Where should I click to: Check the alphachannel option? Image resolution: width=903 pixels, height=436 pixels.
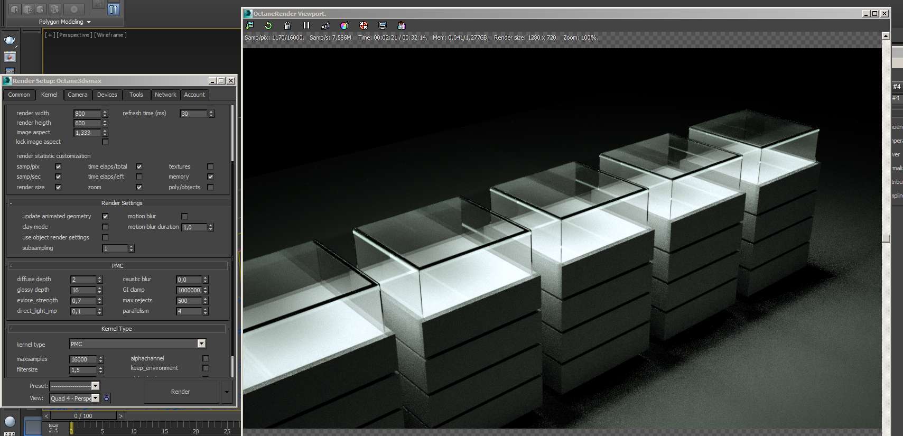(x=206, y=358)
